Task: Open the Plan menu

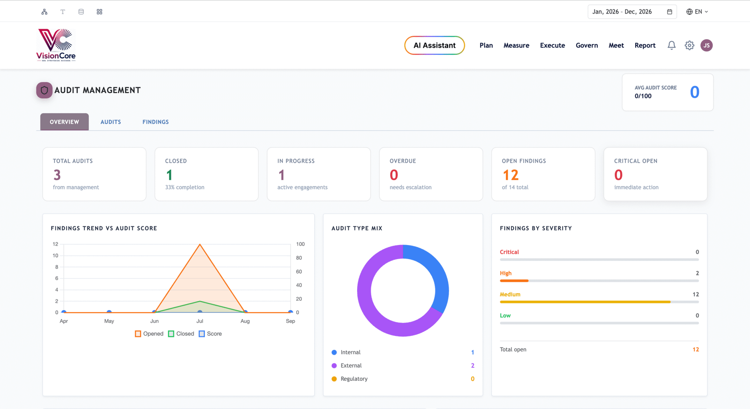Action: (x=486, y=45)
